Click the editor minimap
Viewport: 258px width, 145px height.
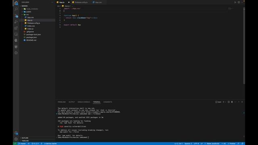(230, 8)
